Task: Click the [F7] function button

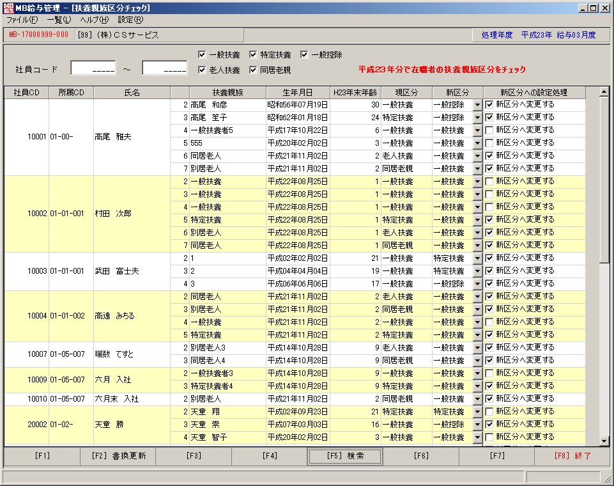Action: click(x=496, y=456)
